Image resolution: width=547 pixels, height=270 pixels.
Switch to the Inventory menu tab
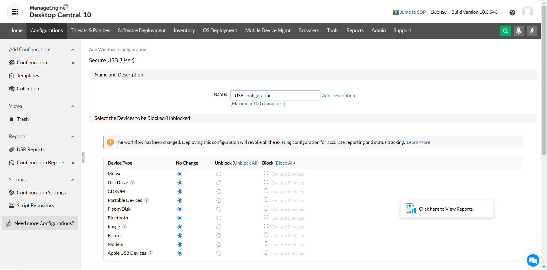pyautogui.click(x=184, y=30)
